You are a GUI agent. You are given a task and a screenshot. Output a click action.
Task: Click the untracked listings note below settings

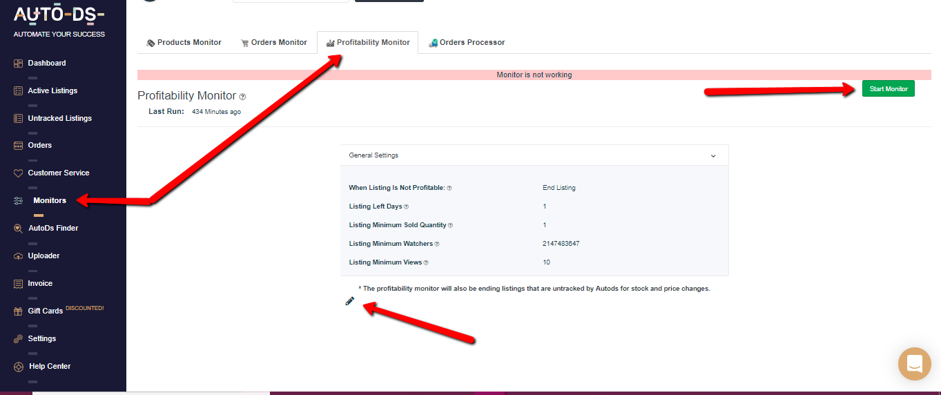point(534,289)
